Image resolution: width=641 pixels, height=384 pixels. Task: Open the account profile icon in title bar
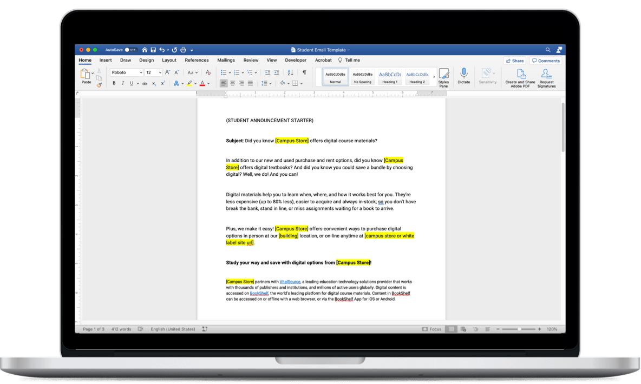pos(559,50)
